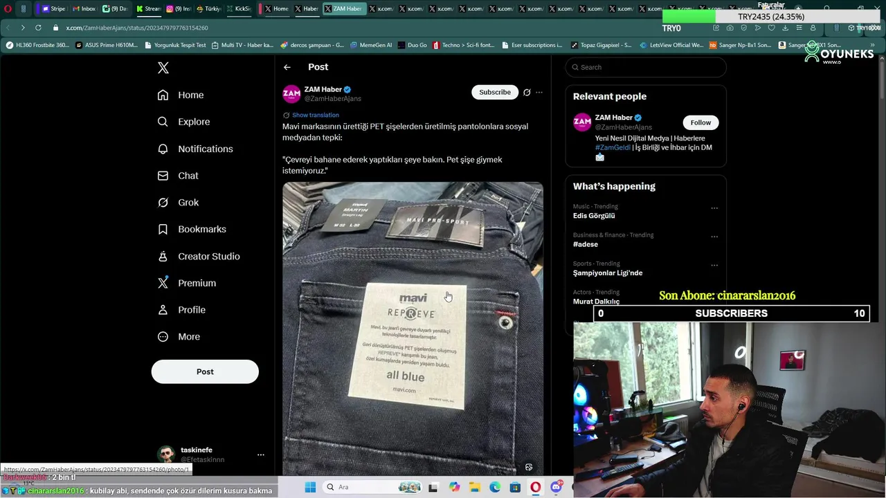
Task: Open the jeans photo in the post
Action: 413,329
